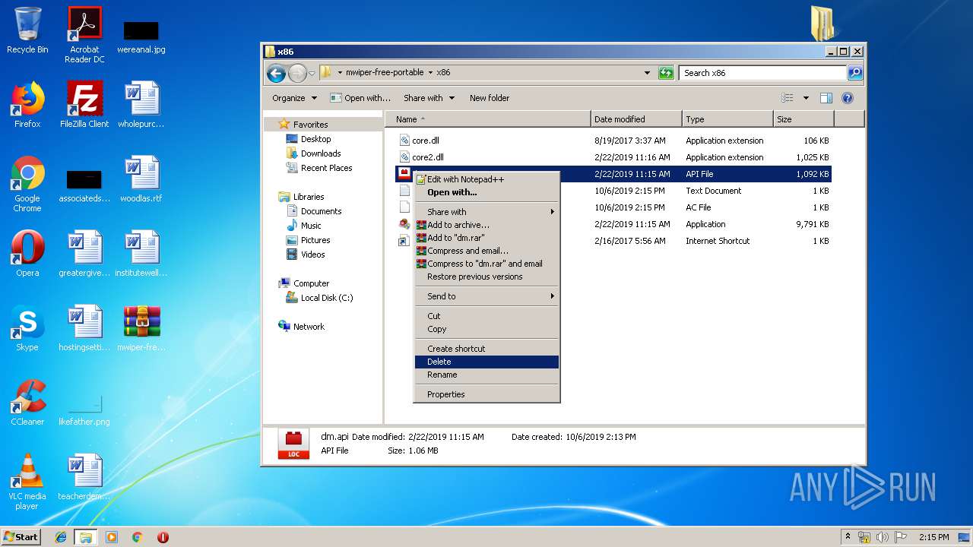Expand view options dropdown arrow
The height and width of the screenshot is (547, 973).
(x=806, y=98)
